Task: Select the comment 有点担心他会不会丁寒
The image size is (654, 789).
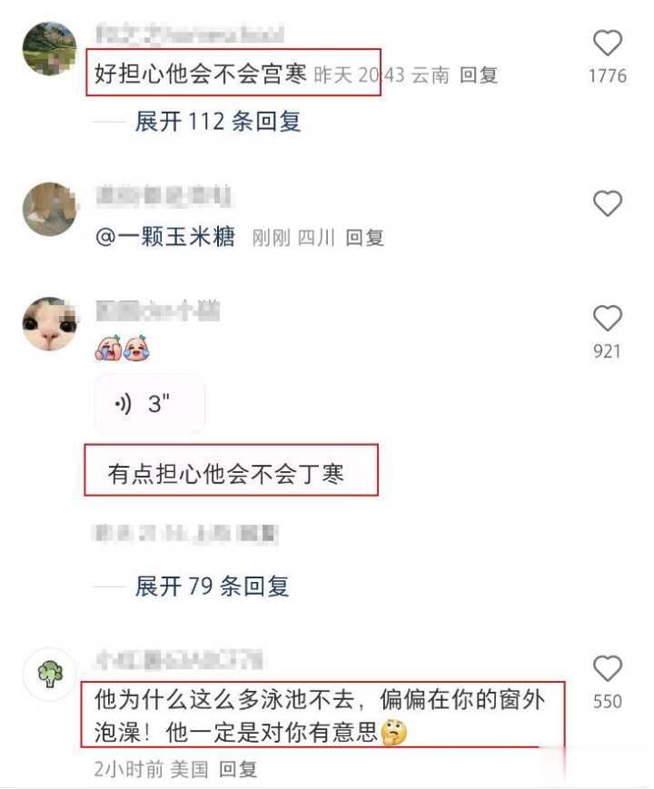Action: click(226, 474)
